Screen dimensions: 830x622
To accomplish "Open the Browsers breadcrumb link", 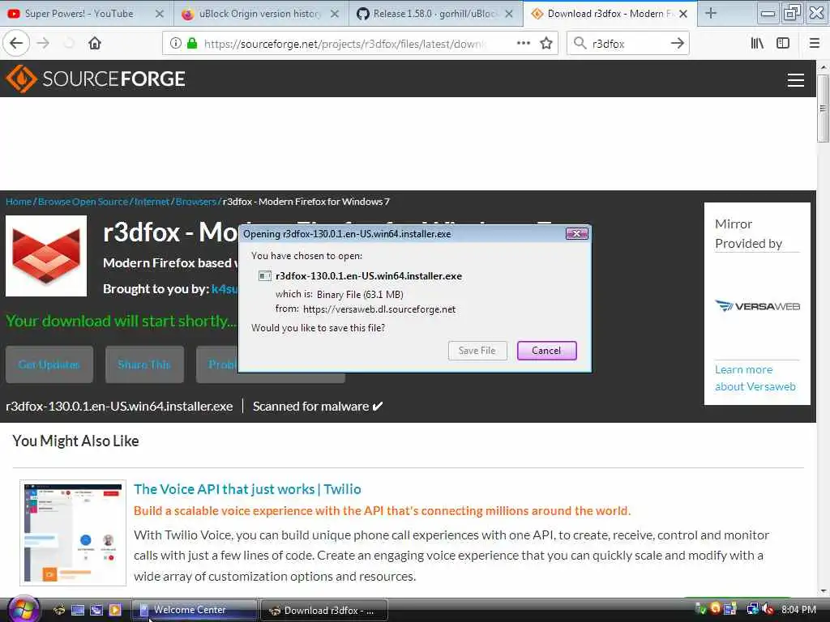I will coord(196,202).
